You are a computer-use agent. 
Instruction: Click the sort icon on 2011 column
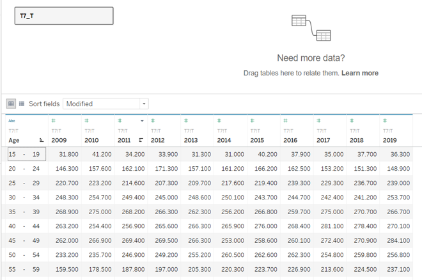141,140
